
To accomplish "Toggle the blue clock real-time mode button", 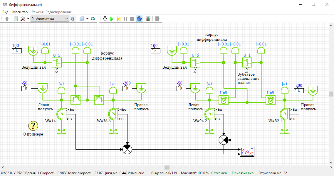I will [139, 19].
